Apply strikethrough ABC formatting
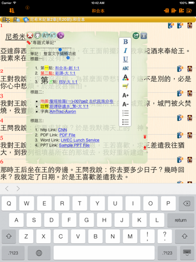Screen dimensions: 196x262 tap(125, 68)
